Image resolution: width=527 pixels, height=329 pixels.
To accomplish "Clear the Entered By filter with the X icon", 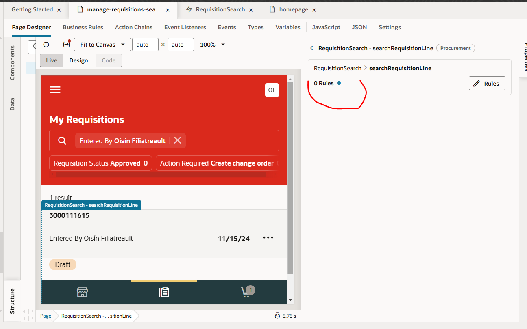I will [178, 140].
